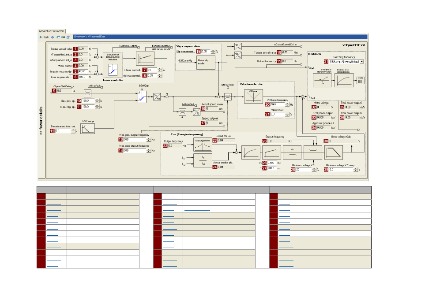Click the Eco block above Minimum voltage V/f
Viewport: 421px width, 297px height.
point(313,152)
